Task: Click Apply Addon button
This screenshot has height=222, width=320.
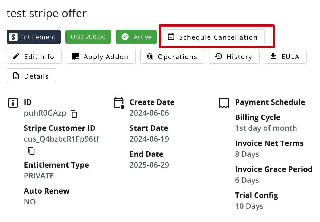Action: click(101, 56)
